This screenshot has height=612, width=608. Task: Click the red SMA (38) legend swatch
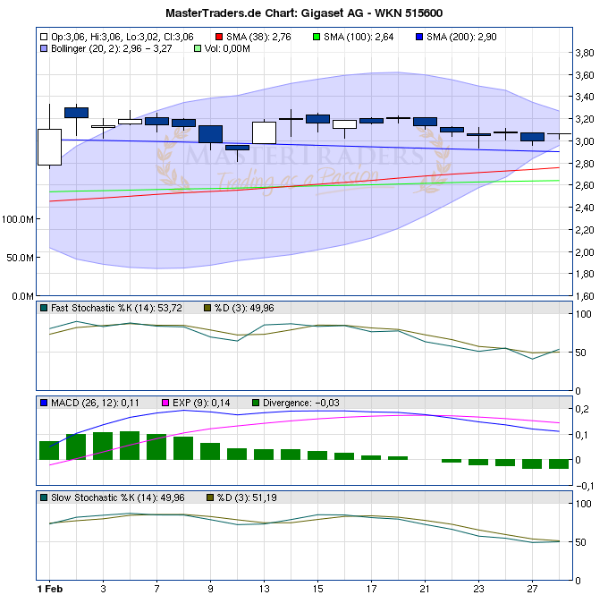[x=219, y=37]
